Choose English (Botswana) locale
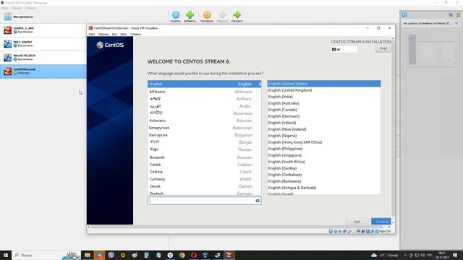Viewport: 463px width, 260px height. [x=324, y=181]
